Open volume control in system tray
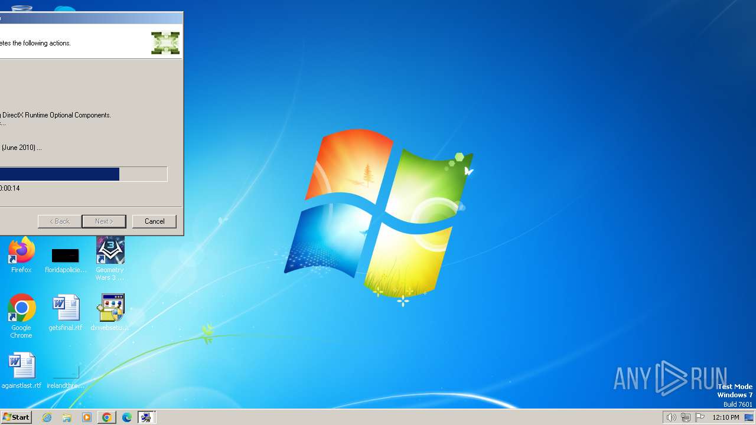Viewport: 756px width, 425px height. [x=671, y=417]
